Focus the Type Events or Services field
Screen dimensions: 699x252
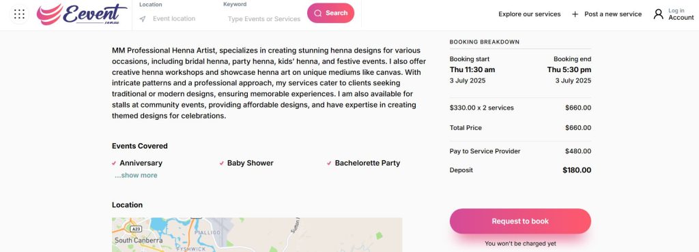264,19
